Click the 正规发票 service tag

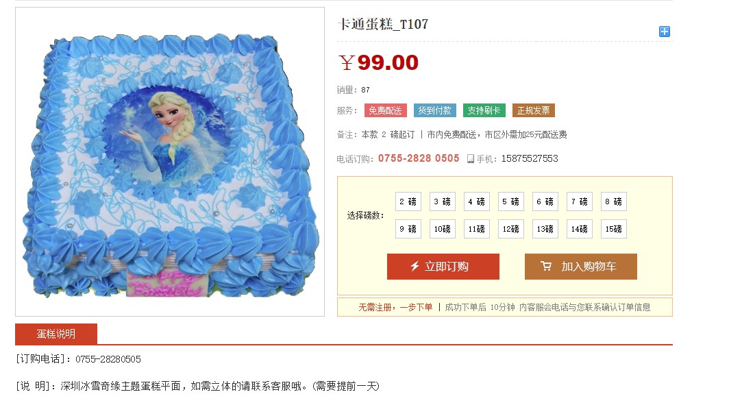click(x=533, y=110)
